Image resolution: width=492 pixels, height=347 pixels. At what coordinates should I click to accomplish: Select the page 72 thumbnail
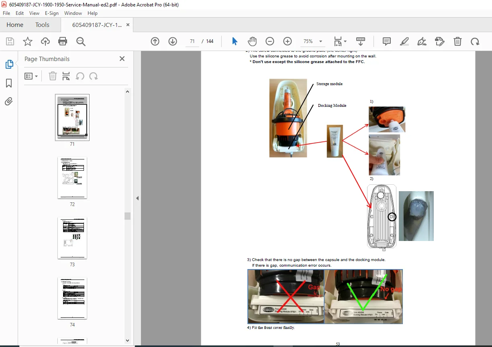click(72, 178)
